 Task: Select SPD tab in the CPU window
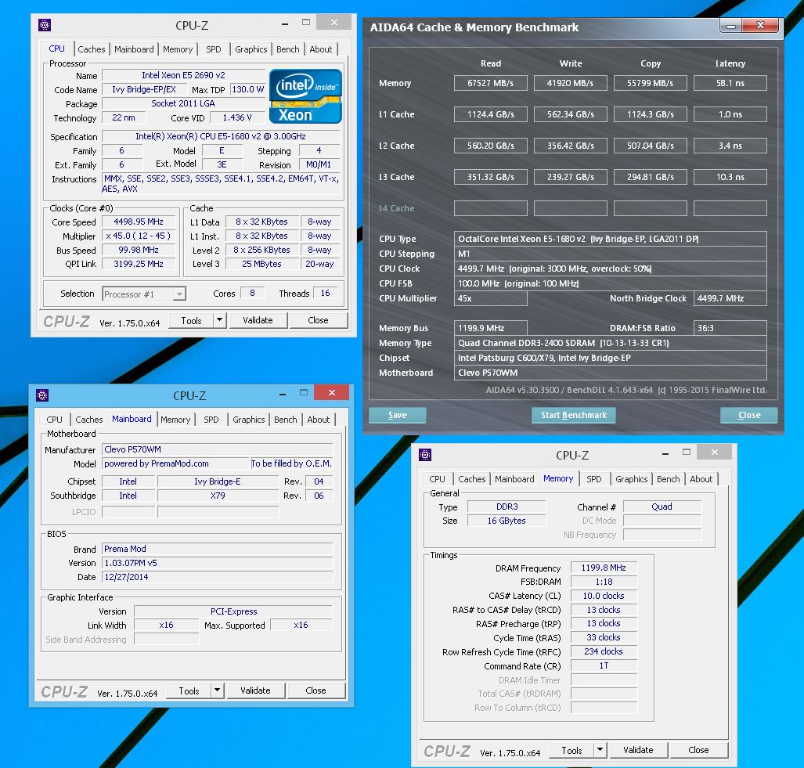tap(213, 49)
